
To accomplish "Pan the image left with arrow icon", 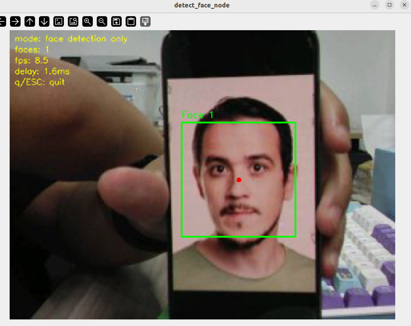I will pyautogui.click(x=2, y=21).
